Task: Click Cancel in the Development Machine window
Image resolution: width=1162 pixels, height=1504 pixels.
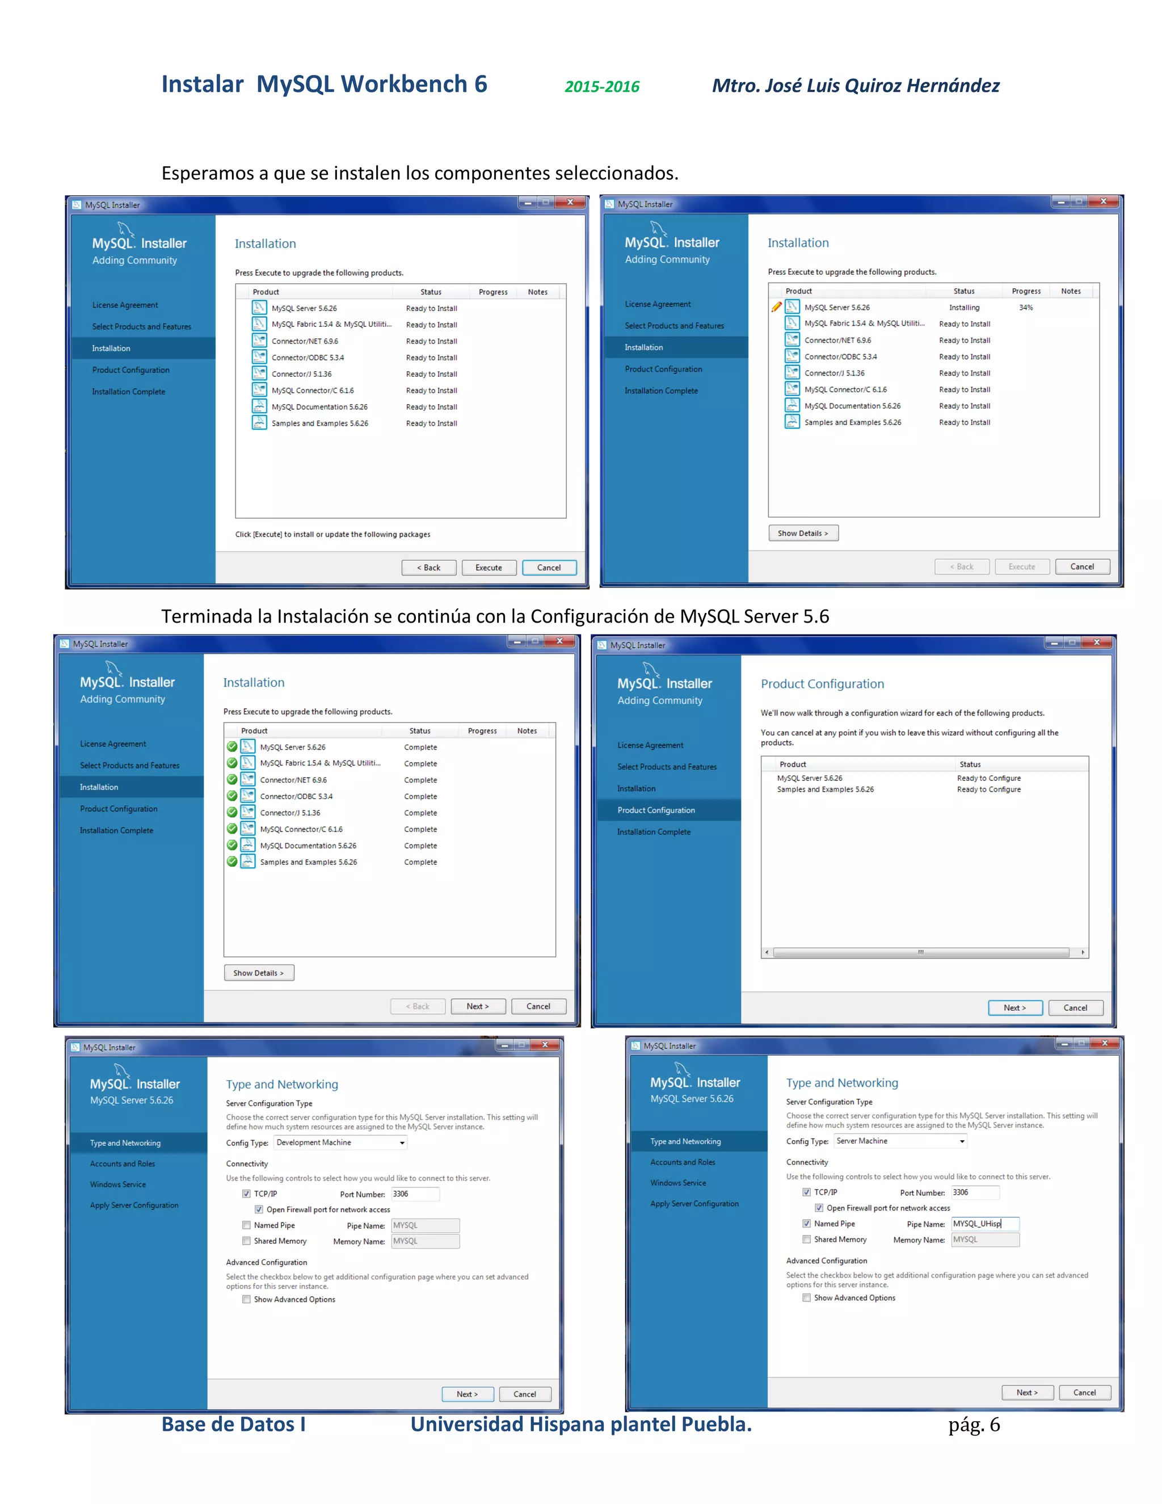Action: pyautogui.click(x=525, y=1394)
